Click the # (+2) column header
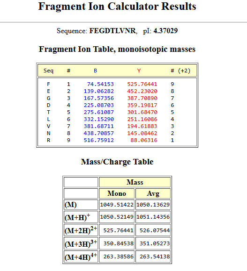Image resolution: width=247 pixels, height=271 pixels. (x=180, y=71)
